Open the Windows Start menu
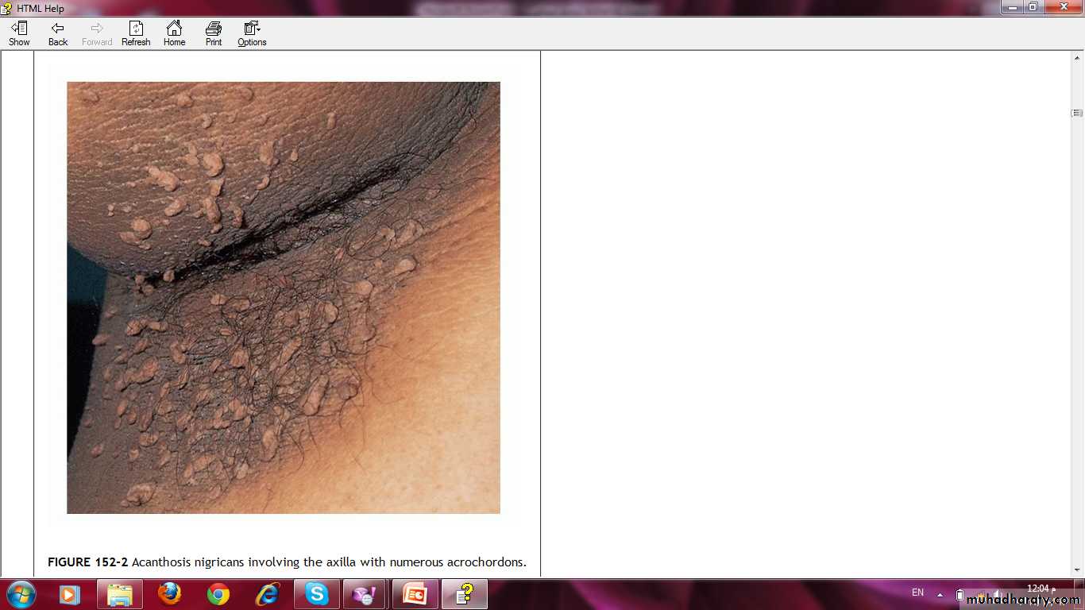The image size is (1085, 610). tap(21, 594)
